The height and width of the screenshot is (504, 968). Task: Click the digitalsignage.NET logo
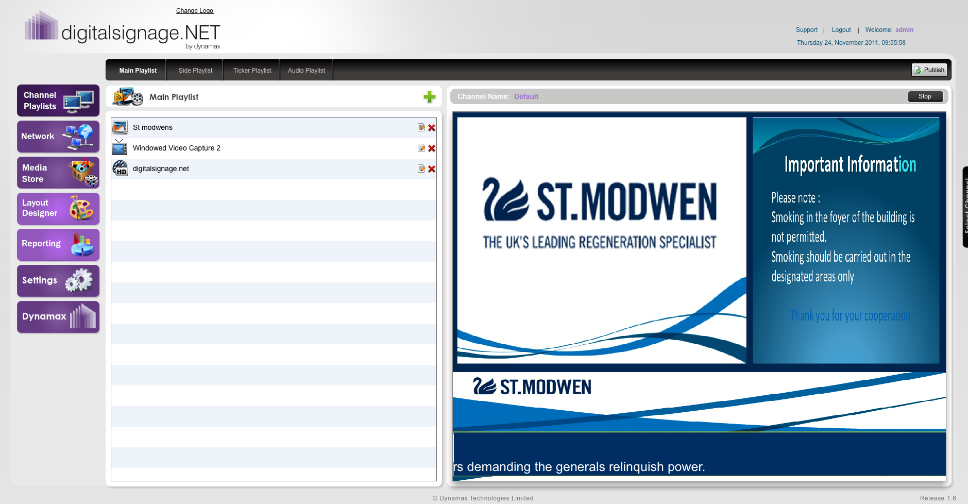(123, 30)
